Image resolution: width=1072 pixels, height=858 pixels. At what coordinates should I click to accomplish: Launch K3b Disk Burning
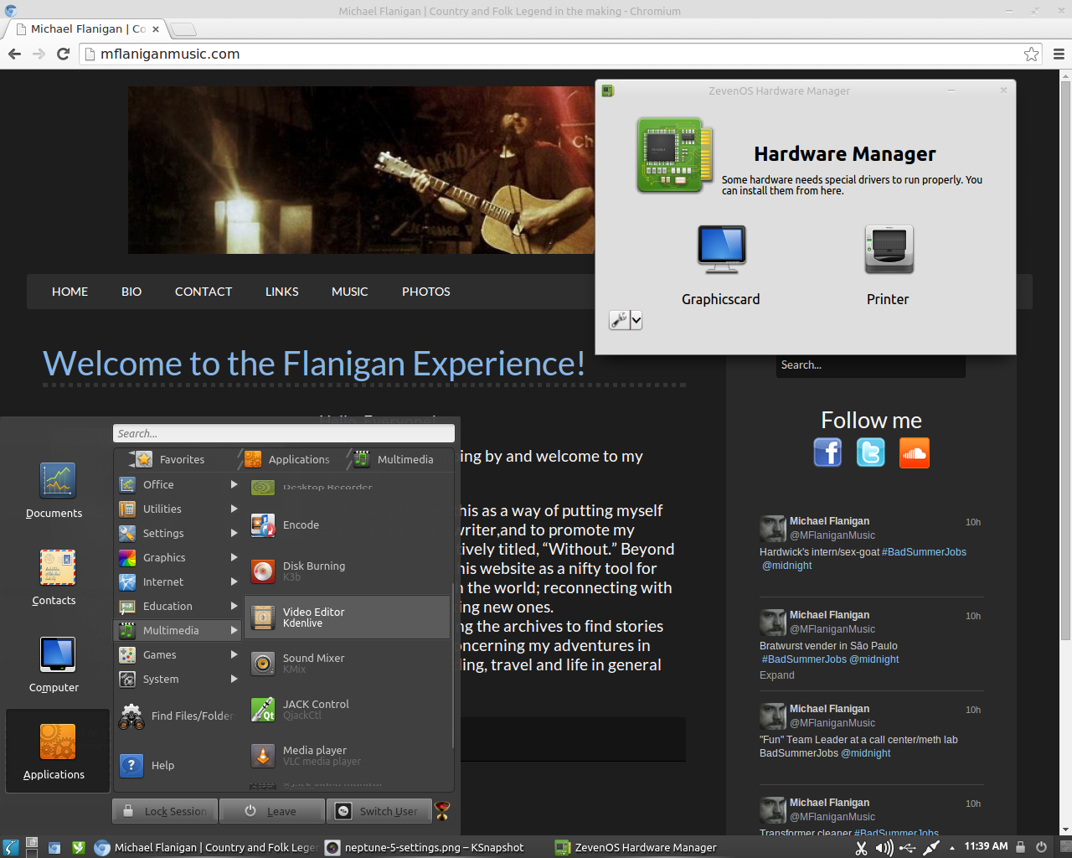point(348,571)
